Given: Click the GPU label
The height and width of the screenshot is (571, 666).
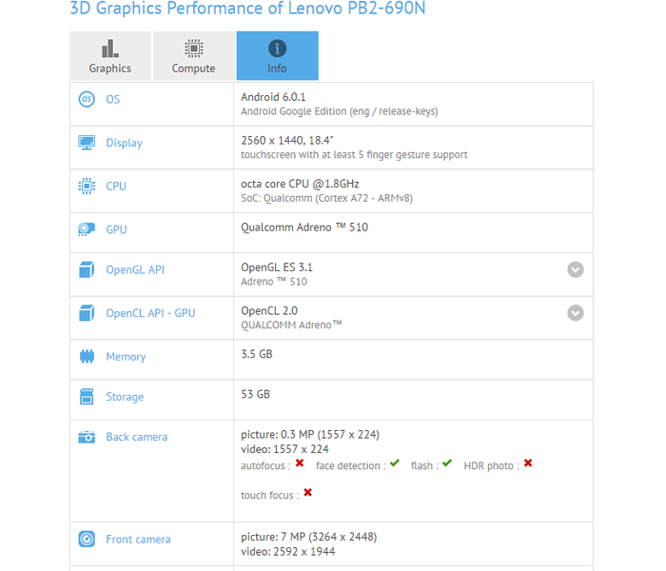Looking at the screenshot, I should (116, 229).
